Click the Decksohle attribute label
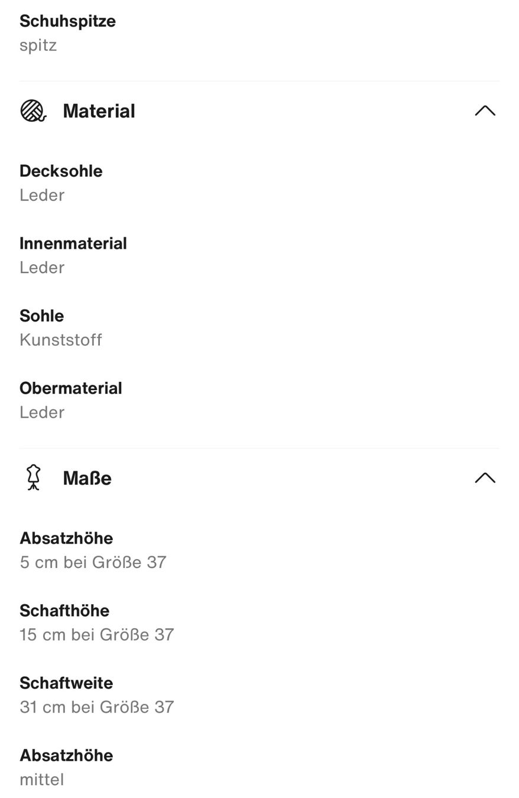The height and width of the screenshot is (798, 519). (x=61, y=171)
